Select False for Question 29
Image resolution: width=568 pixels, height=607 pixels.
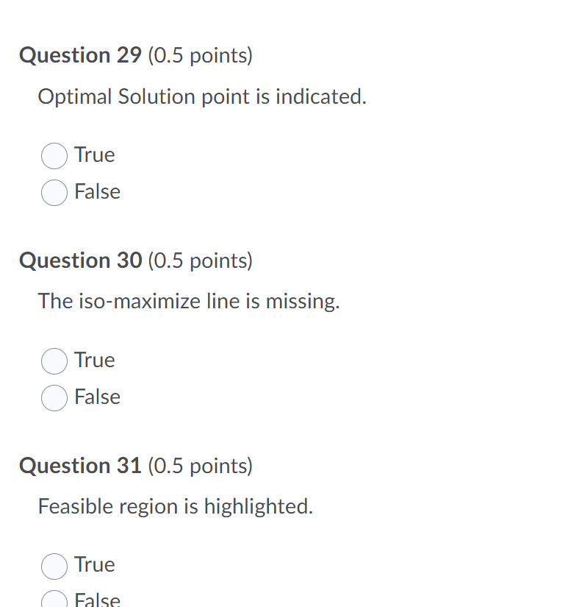54,192
